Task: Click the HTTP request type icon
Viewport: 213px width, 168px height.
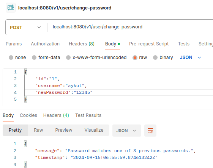Action: [x=11, y=8]
